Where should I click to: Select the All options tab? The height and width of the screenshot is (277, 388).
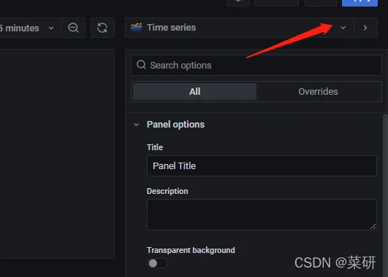point(194,92)
